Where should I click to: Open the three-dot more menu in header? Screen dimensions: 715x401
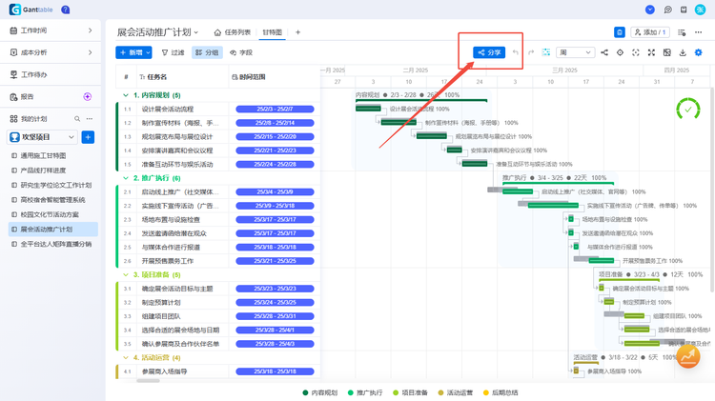point(698,32)
